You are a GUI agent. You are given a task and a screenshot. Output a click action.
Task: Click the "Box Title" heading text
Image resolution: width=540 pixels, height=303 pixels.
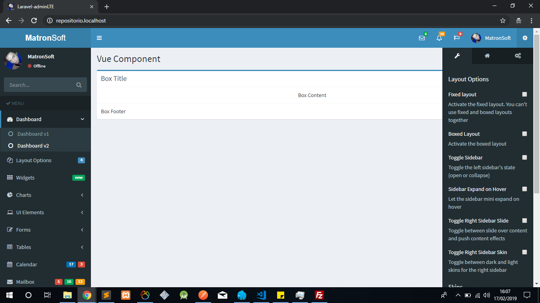pos(114,79)
